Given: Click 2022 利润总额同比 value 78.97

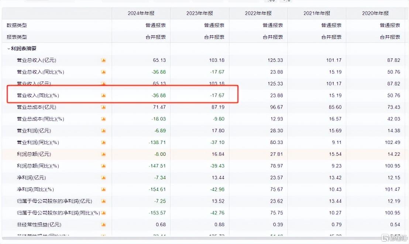Looking at the screenshot, I should pos(276,166).
